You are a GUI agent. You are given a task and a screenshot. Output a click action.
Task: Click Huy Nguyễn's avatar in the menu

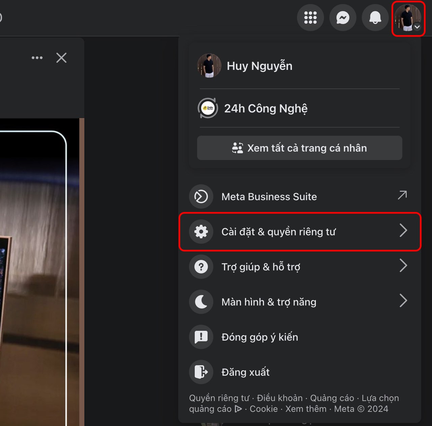[x=209, y=65]
